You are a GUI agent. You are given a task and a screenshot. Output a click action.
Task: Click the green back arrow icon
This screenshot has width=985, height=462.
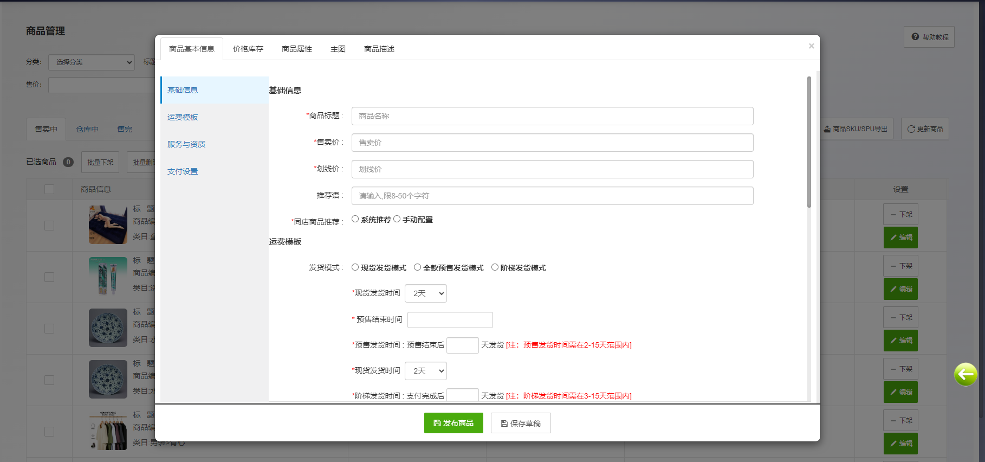pyautogui.click(x=965, y=374)
